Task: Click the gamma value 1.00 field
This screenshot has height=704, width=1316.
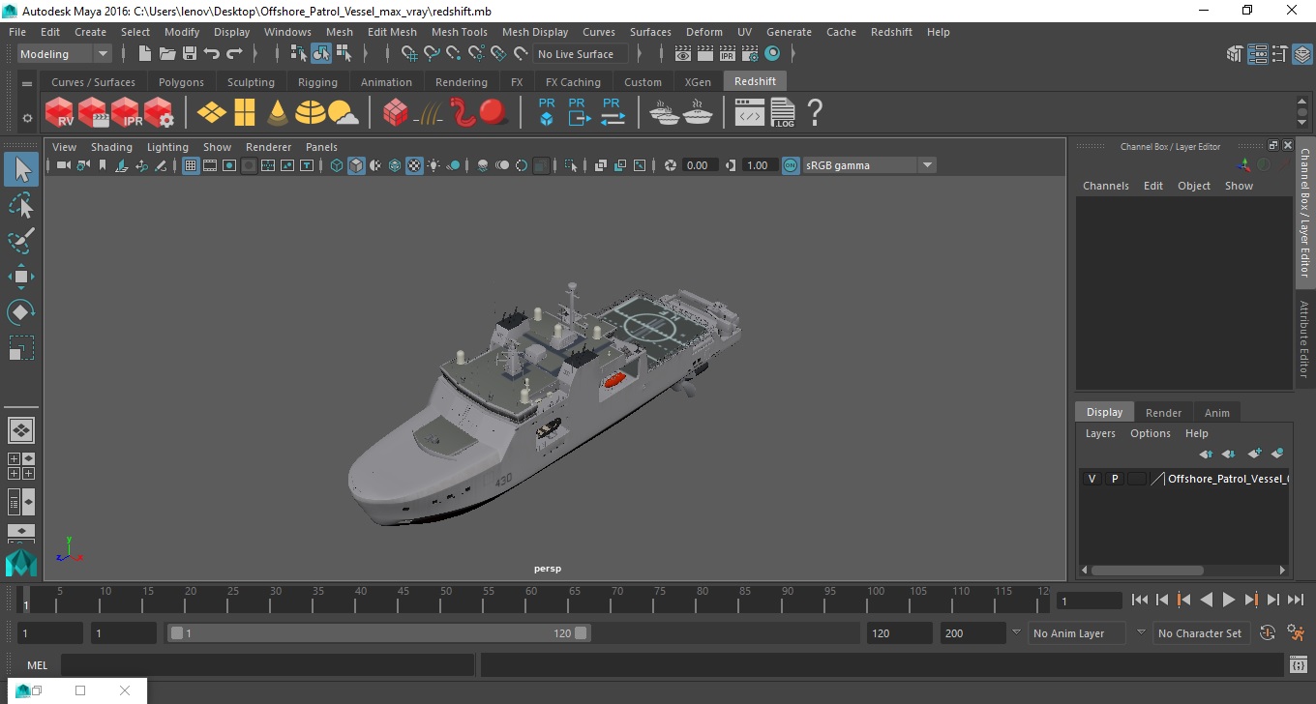Action: [x=759, y=165]
